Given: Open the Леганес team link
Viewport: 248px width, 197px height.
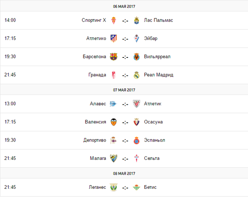Looking at the screenshot, I should click(97, 187).
